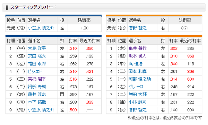Select 坂本 勇人's batting average .310
The width and height of the screenshot is (208, 125).
click(x=174, y=56)
